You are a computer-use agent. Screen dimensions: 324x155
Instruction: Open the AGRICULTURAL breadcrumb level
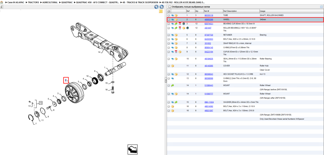(x=50, y=3)
